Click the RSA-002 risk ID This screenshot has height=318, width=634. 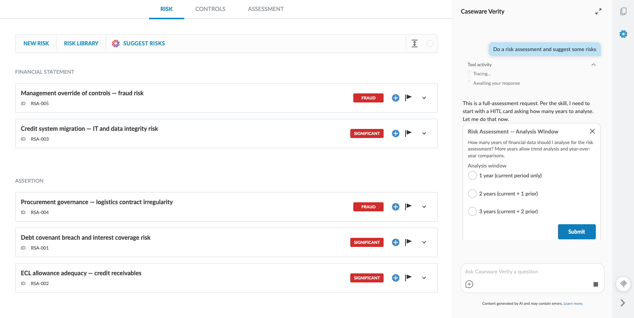coord(40,284)
